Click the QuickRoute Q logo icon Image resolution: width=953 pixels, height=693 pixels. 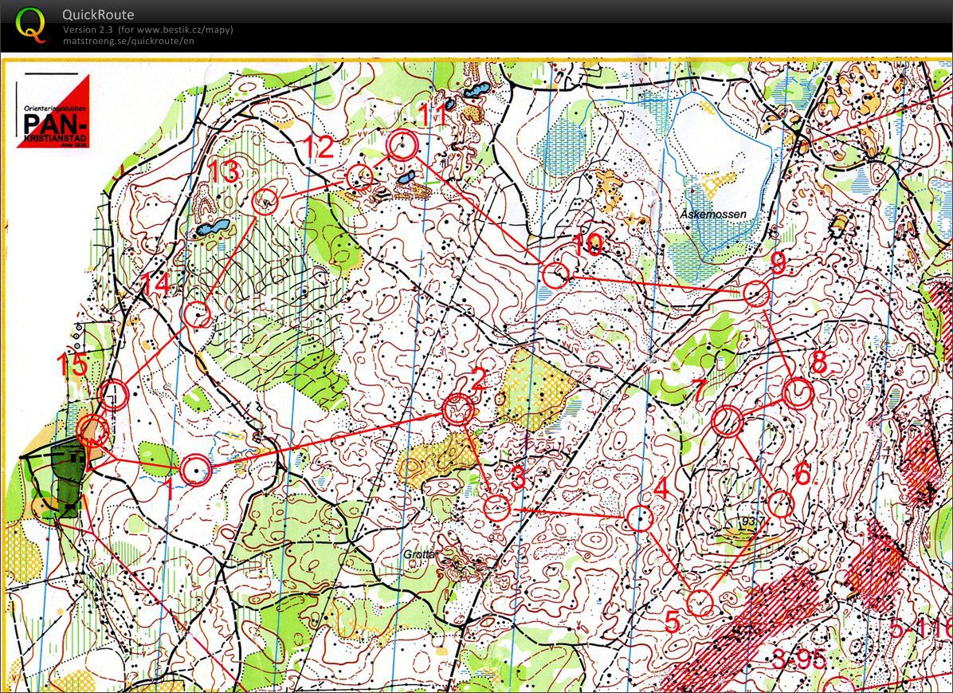(30, 26)
